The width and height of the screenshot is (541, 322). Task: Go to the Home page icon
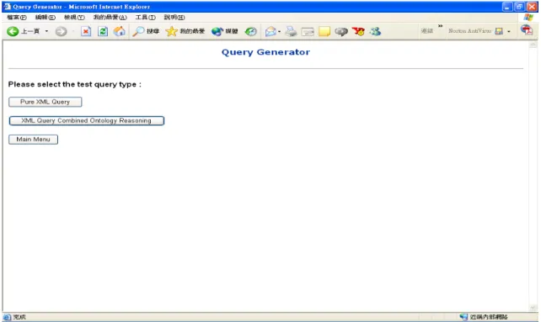(120, 31)
